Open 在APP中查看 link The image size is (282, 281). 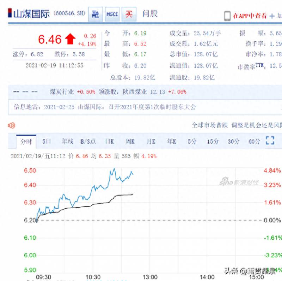(x=250, y=16)
